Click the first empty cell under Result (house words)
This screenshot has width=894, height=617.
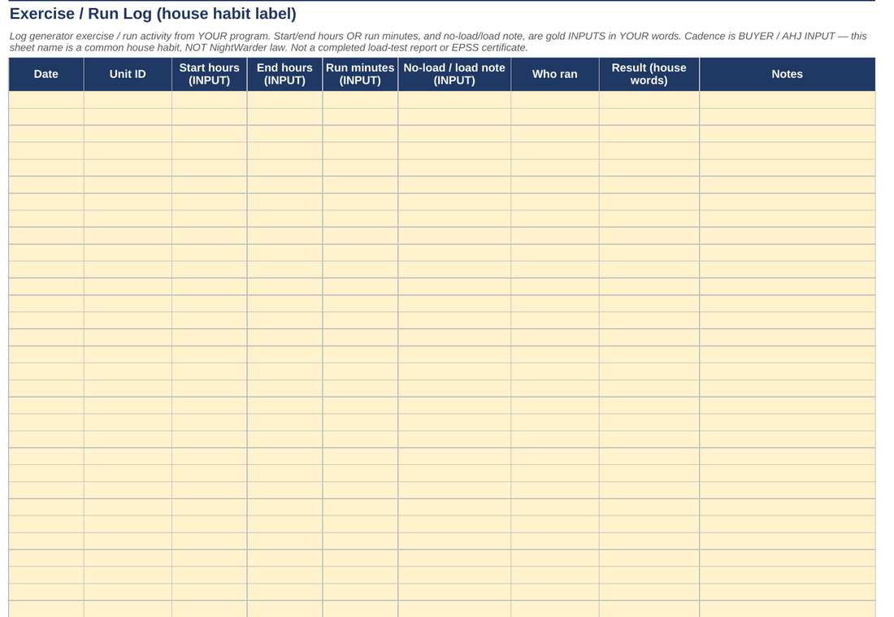649,100
